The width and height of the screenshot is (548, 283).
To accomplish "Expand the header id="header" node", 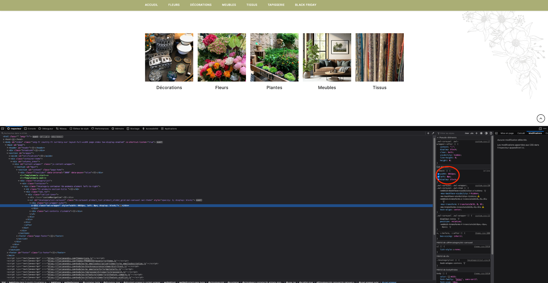I will 7,148.
